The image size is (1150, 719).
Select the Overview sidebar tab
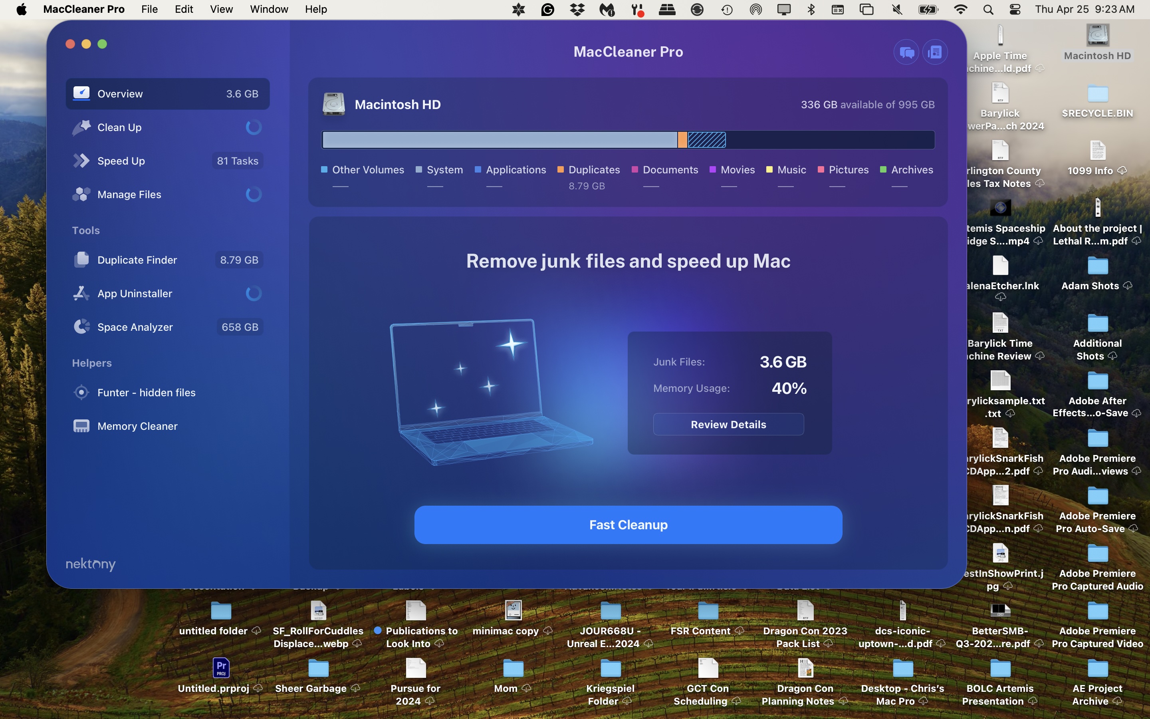119,94
